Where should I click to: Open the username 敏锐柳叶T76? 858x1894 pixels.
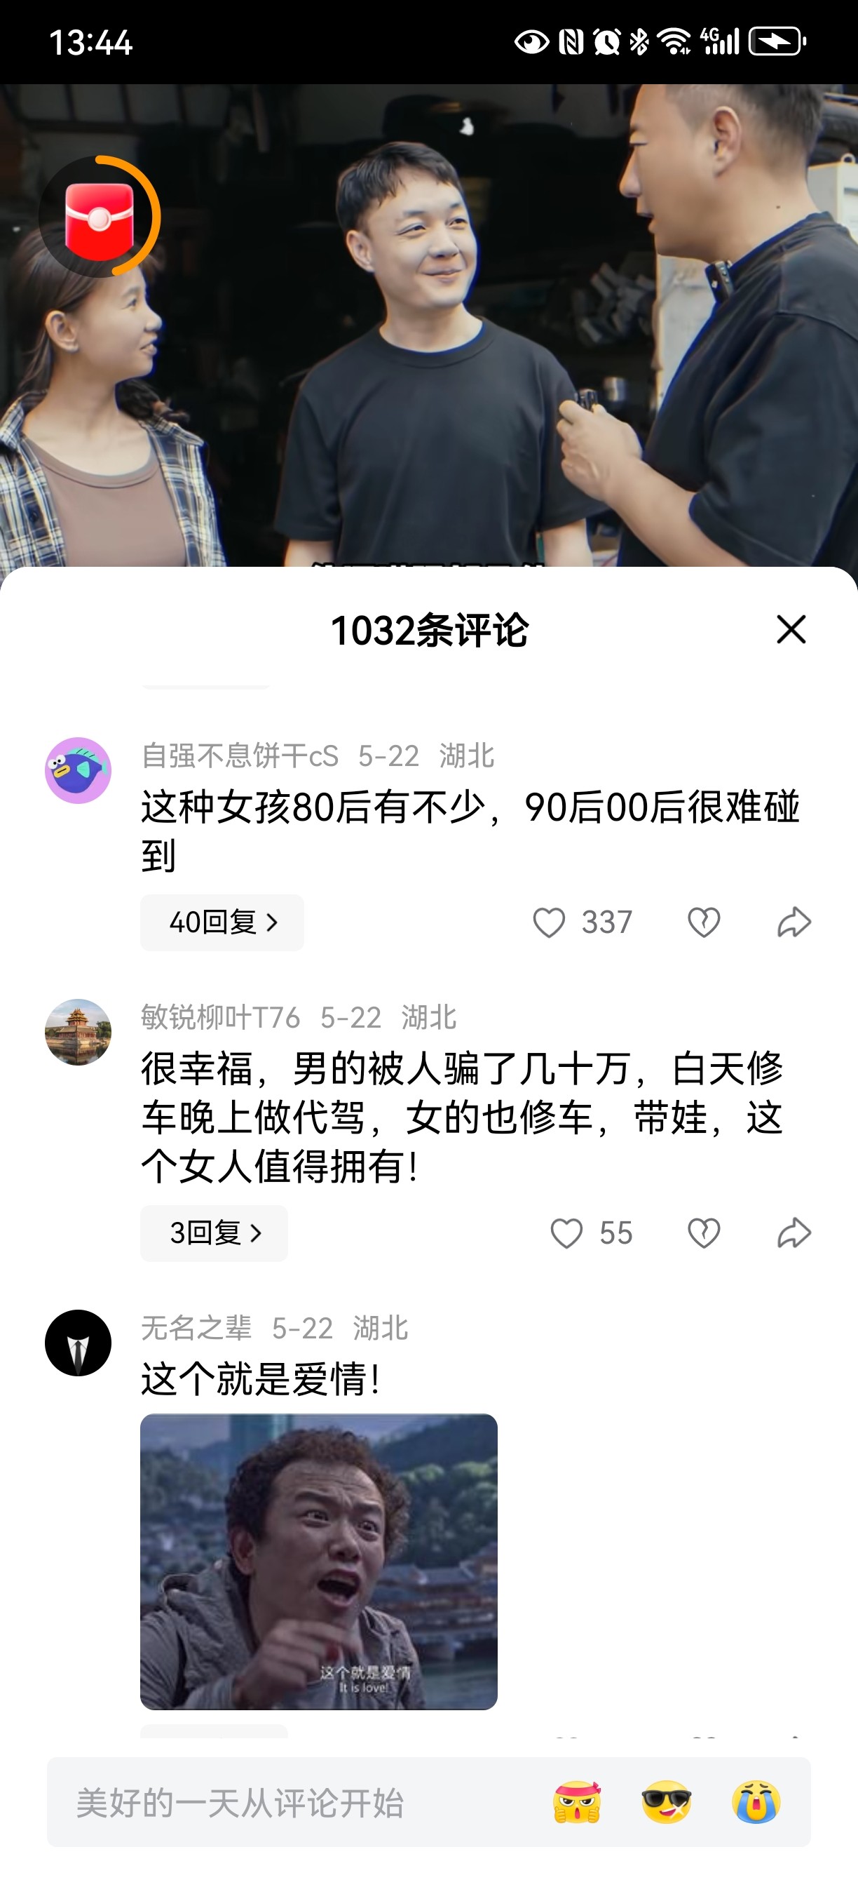coord(220,1018)
